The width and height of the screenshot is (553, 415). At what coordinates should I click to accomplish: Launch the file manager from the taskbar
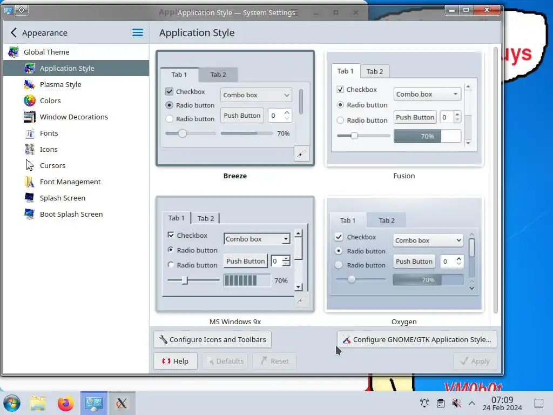[x=38, y=403]
